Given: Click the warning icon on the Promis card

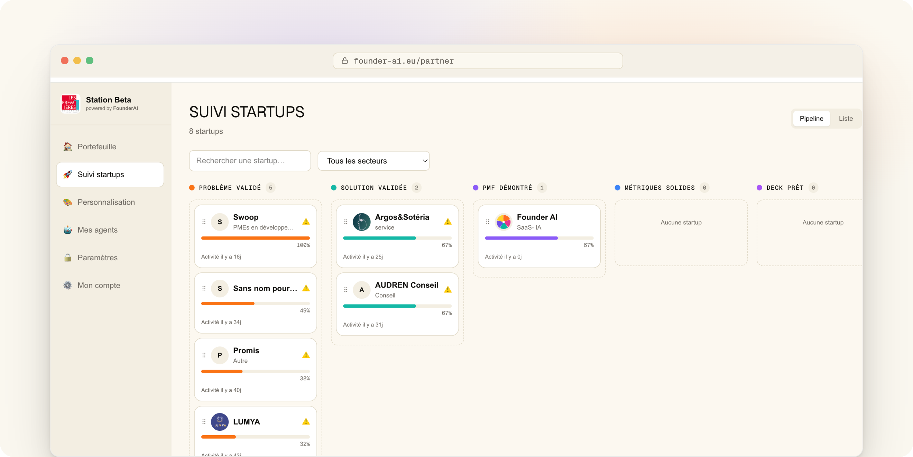Looking at the screenshot, I should coord(306,355).
